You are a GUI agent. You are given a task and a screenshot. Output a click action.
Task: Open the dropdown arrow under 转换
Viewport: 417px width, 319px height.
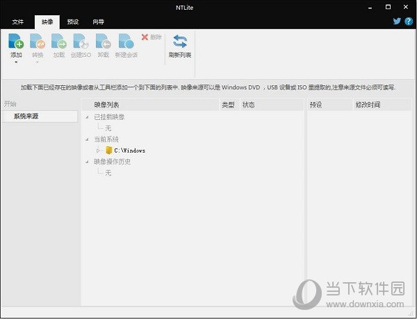click(38, 62)
